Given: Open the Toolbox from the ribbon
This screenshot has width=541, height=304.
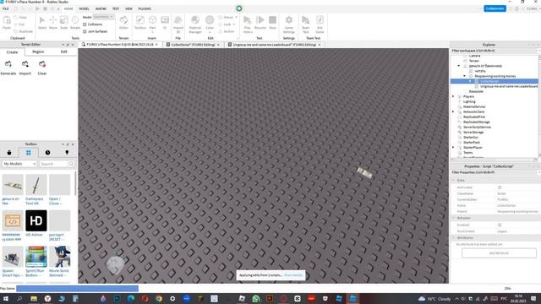Looking at the screenshot, I should [x=140, y=23].
